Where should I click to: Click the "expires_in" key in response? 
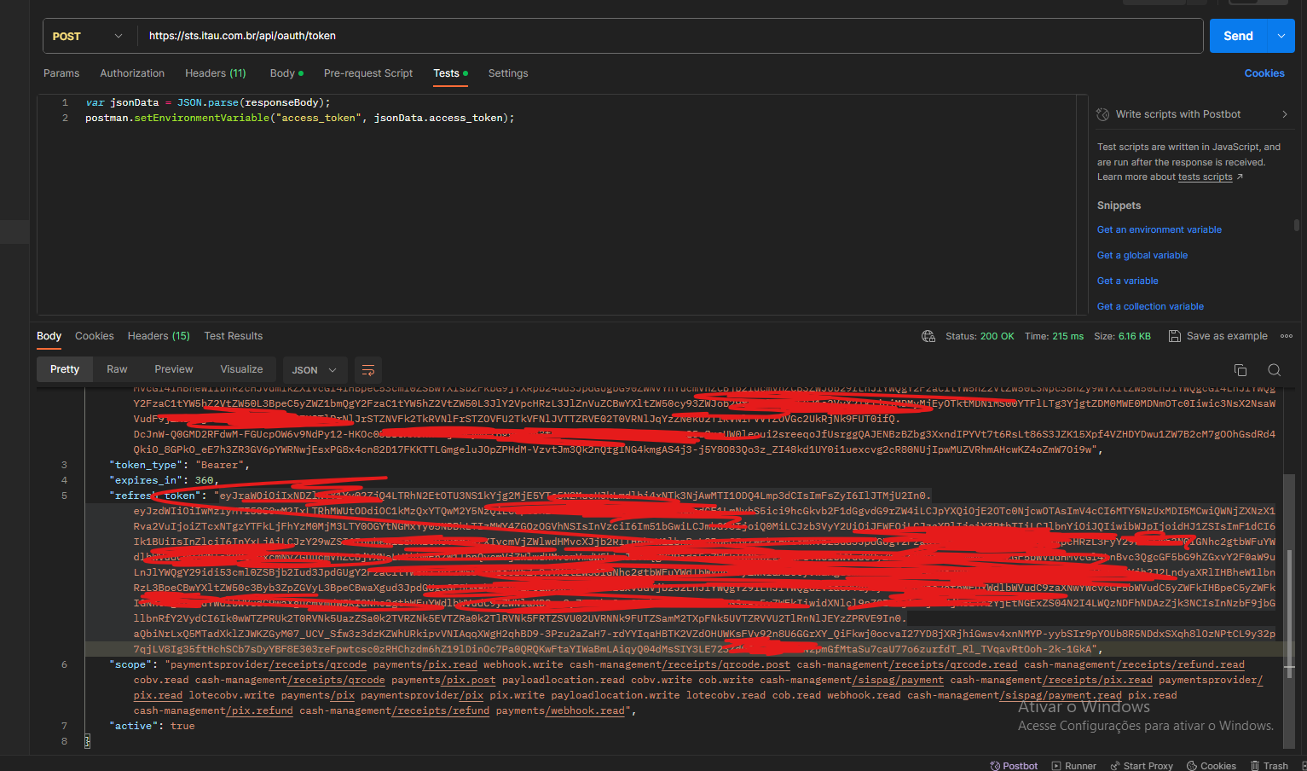pyautogui.click(x=147, y=480)
